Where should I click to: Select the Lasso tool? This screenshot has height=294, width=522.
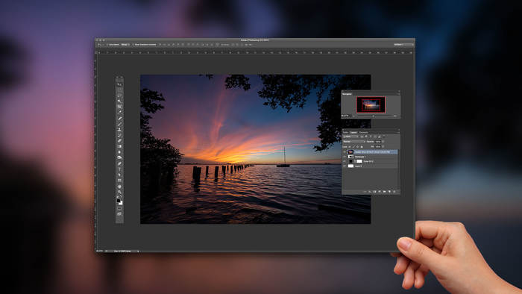point(119,96)
